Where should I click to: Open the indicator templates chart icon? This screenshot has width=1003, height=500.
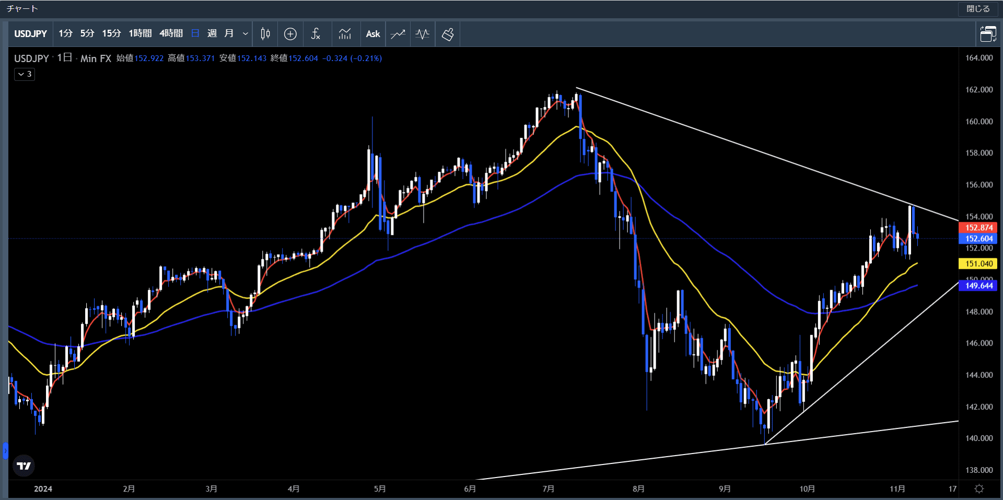coord(345,34)
